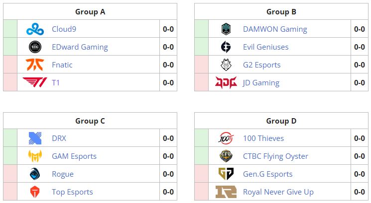The width and height of the screenshot is (371, 203).
Task: Click the GAM Esports logo
Action: (x=35, y=156)
